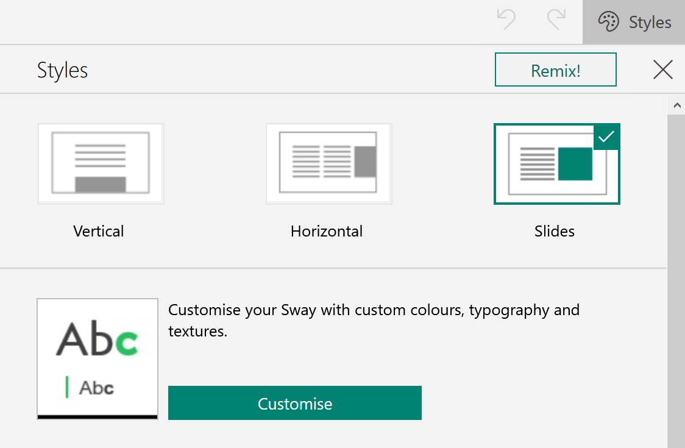Click the Remix! button
Viewport: 685px width, 448px height.
click(555, 69)
